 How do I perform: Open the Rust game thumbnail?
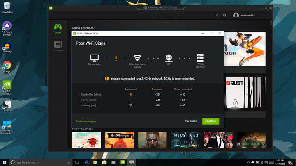245,93
